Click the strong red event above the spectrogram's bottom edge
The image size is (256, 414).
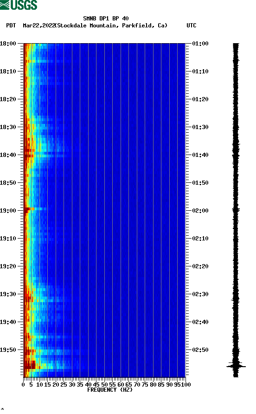point(30,365)
